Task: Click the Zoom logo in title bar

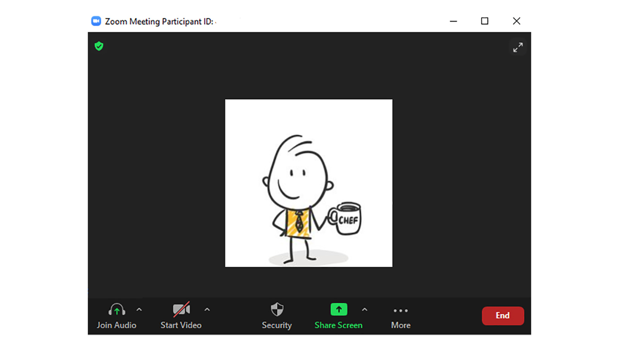Action: [x=96, y=21]
